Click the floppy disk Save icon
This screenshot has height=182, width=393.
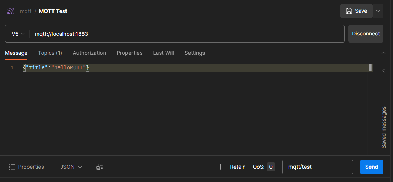pyautogui.click(x=349, y=11)
